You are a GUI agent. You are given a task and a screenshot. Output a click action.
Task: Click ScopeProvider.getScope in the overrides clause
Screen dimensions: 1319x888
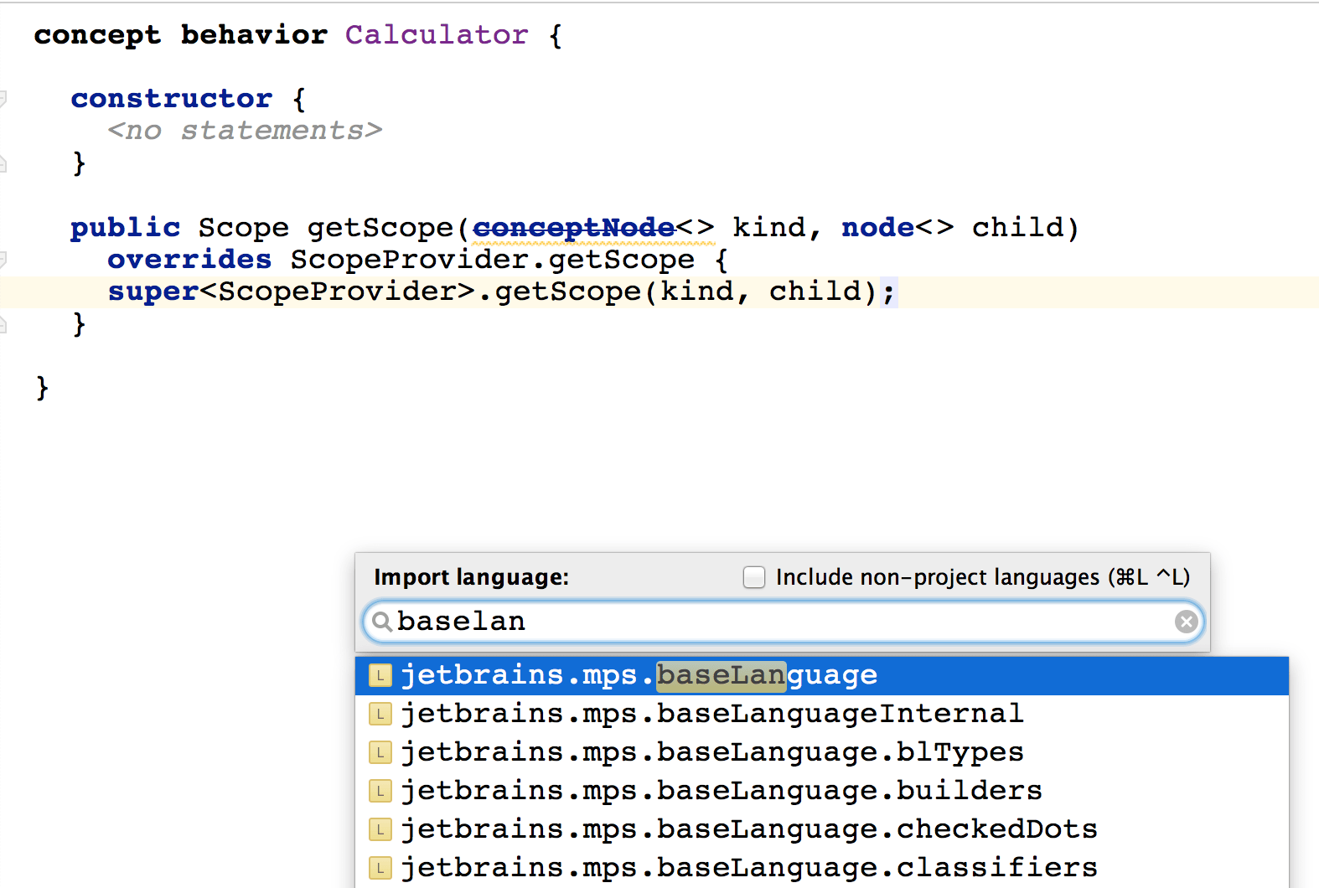(x=492, y=260)
